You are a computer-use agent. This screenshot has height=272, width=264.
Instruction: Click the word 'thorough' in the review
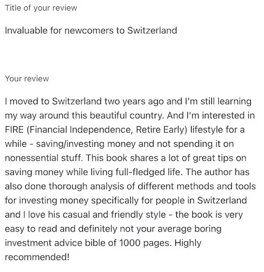point(68,186)
